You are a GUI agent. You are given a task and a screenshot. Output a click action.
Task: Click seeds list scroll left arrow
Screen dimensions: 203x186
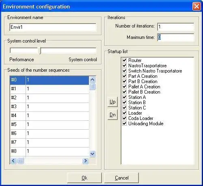(13, 161)
